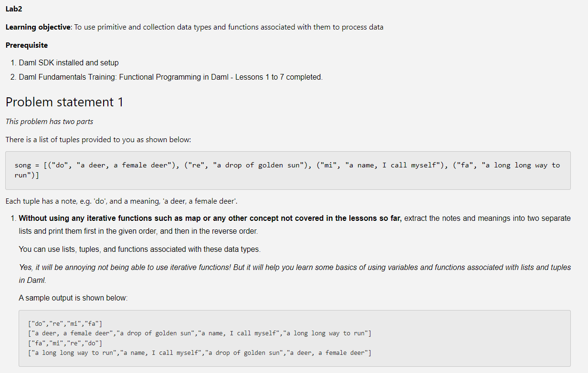The image size is (588, 373).
Task: Click the 'There is a list of tuples' sentence
Action: 98,140
